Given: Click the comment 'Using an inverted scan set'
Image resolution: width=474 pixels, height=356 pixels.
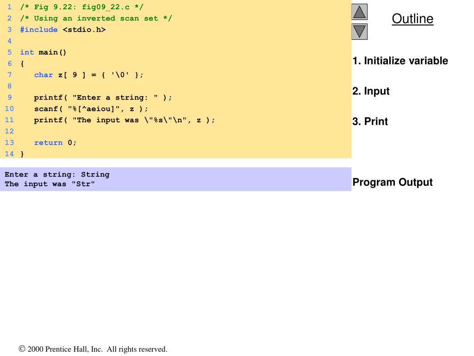Looking at the screenshot, I should coord(96,18).
